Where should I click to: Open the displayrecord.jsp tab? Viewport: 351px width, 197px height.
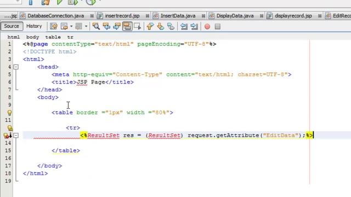293,16
